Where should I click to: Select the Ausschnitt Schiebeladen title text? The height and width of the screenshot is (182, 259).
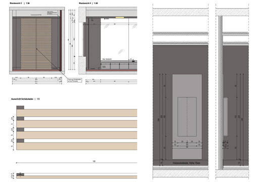point(22,99)
